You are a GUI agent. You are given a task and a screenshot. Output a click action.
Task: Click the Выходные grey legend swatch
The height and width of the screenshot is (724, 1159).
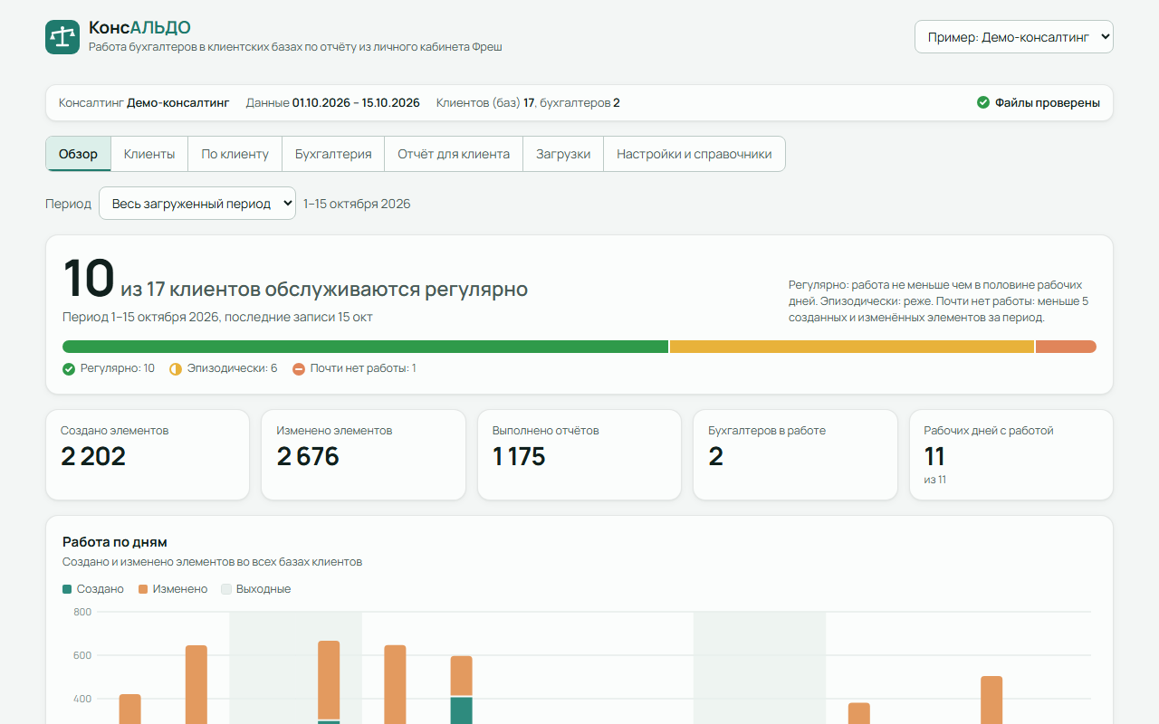coord(226,589)
